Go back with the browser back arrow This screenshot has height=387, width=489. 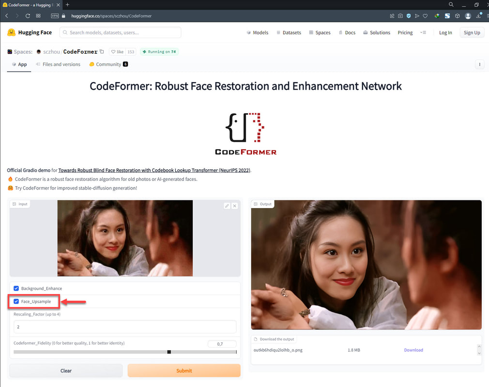click(x=7, y=16)
